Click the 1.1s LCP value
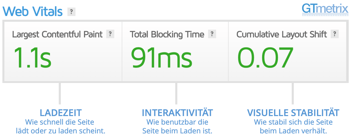Screen dimensions: 351x137 tap(32, 57)
